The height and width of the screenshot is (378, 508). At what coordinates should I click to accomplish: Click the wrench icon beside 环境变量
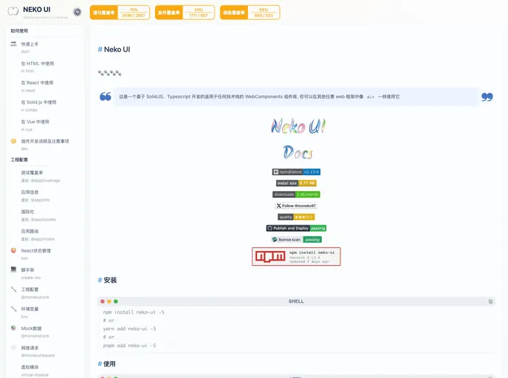point(13,309)
